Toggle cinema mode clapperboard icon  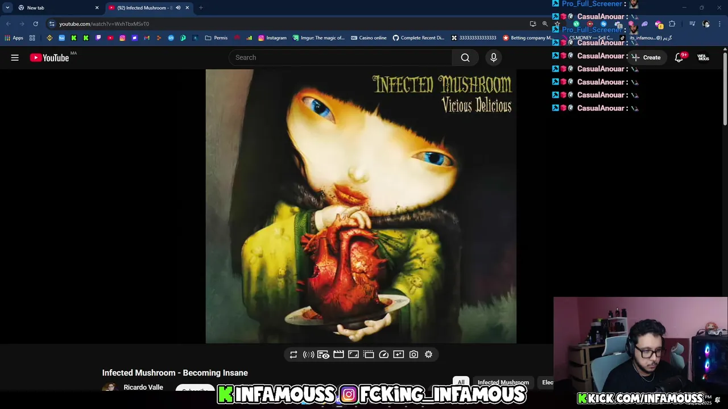click(x=338, y=354)
